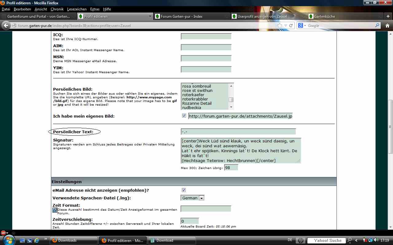Image resolution: width=393 pixels, height=245 pixels.
Task: Click the Firefox home icon
Action: tap(387, 26)
